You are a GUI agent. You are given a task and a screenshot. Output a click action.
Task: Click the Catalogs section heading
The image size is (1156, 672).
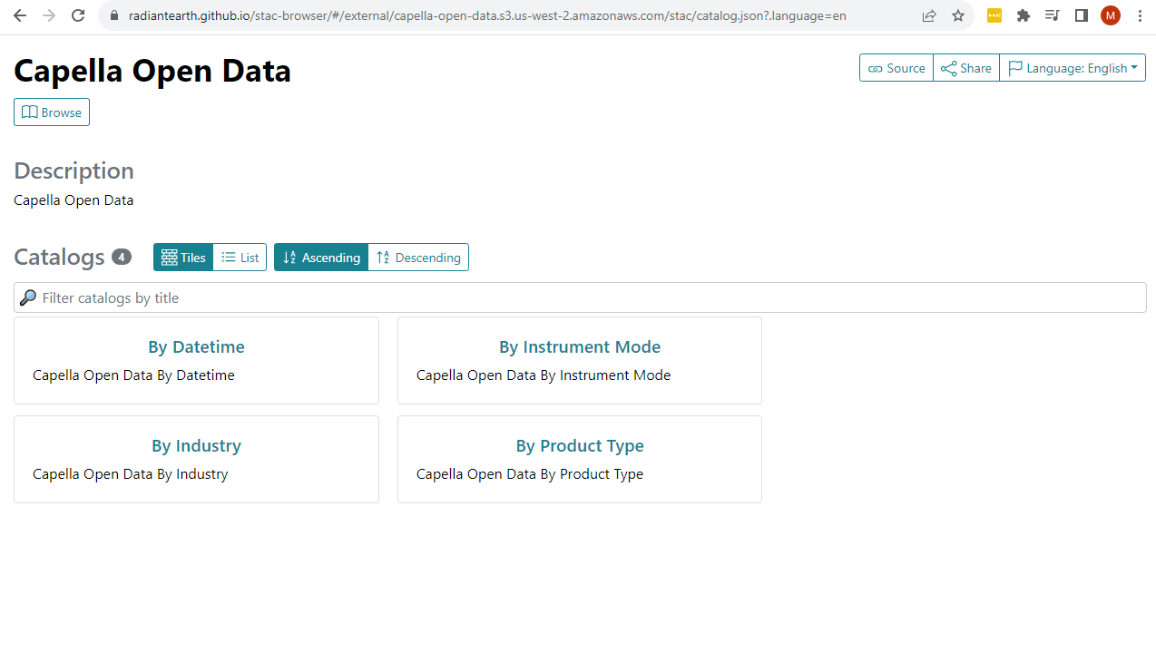(x=59, y=257)
